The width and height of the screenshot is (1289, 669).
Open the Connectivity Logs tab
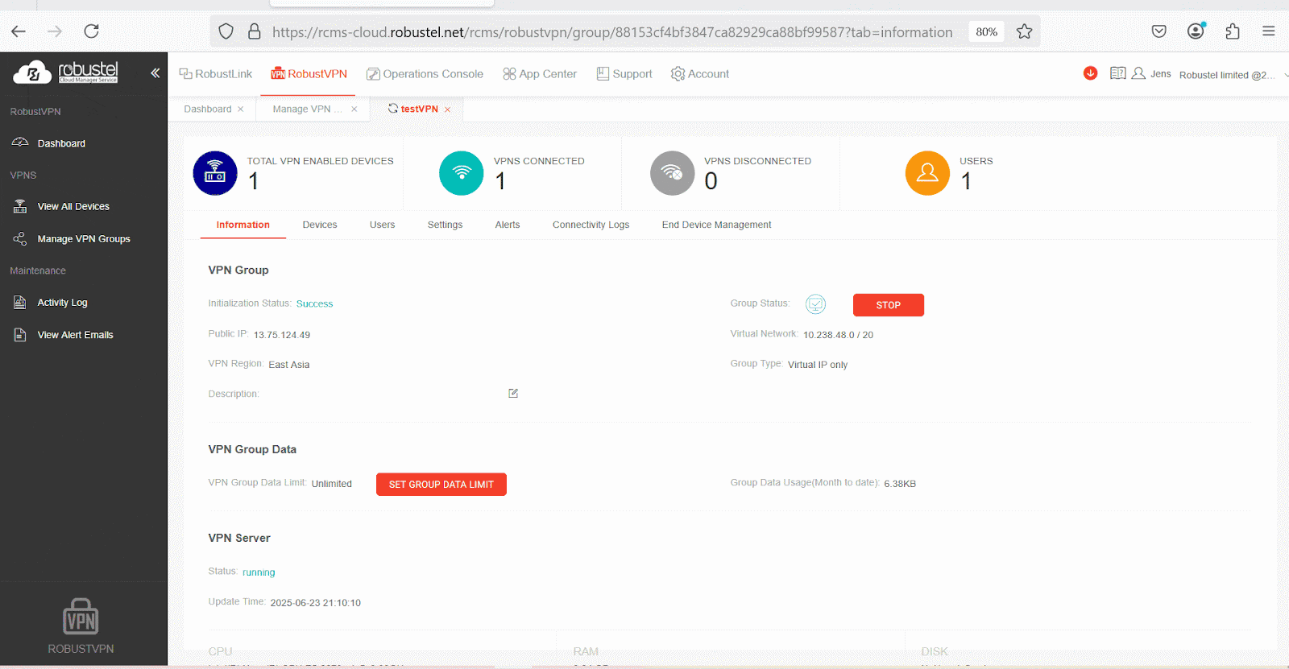click(591, 225)
